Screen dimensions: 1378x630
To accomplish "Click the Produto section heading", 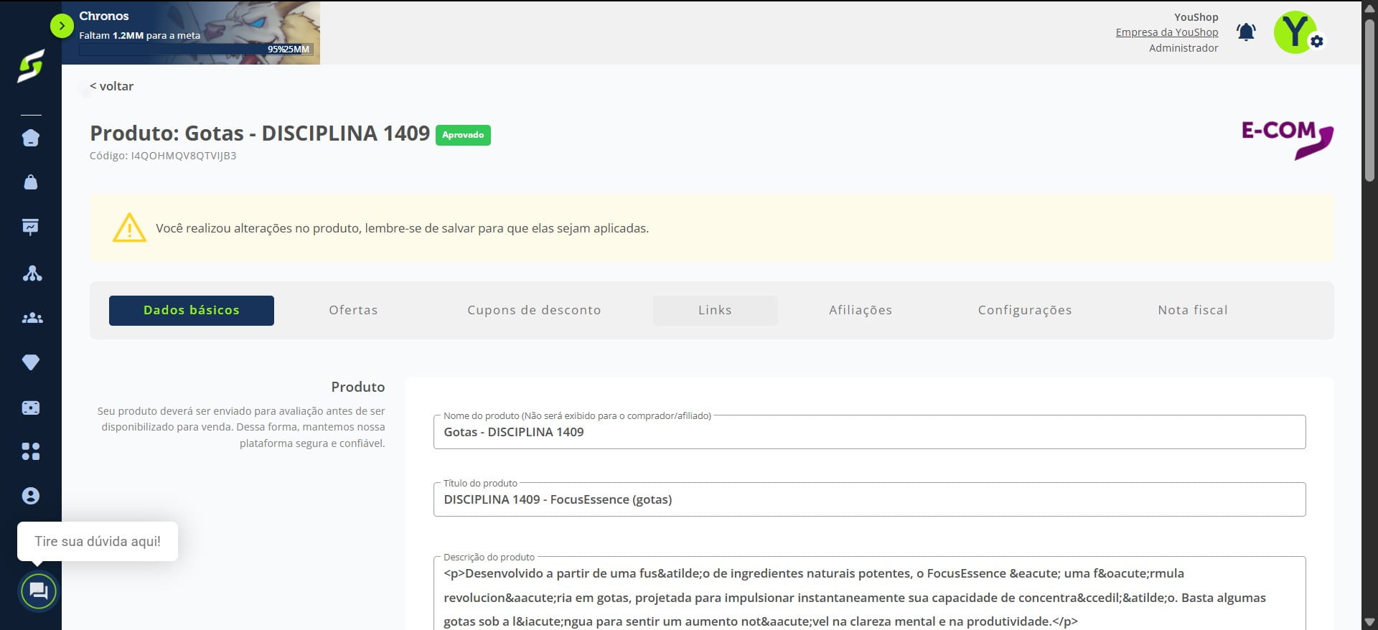I will point(357,387).
